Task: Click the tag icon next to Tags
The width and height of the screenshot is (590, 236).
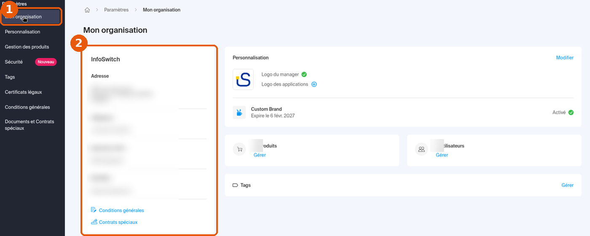Action: tap(235, 185)
